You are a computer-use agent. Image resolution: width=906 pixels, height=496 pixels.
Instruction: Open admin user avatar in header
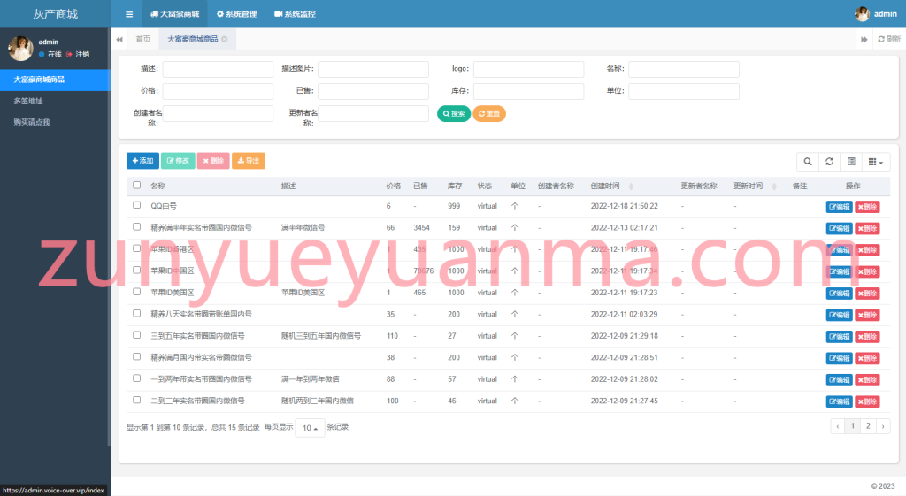[862, 14]
